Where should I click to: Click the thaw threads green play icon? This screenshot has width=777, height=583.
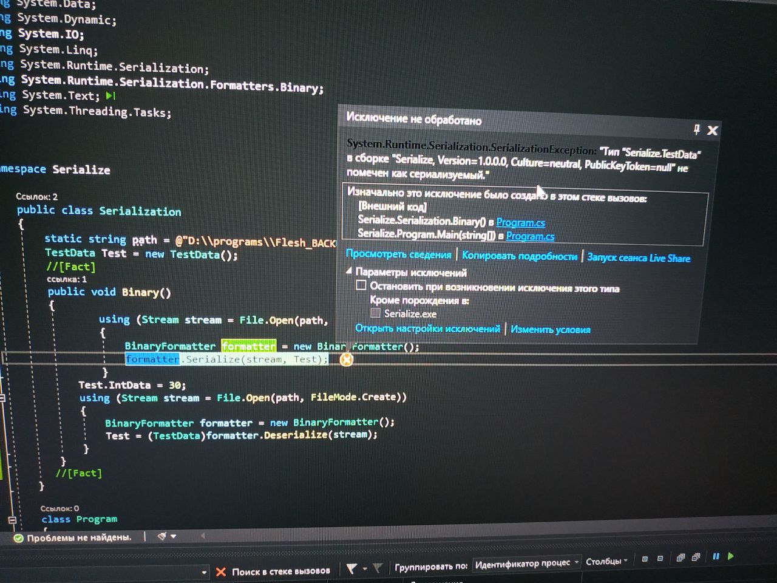[x=731, y=556]
